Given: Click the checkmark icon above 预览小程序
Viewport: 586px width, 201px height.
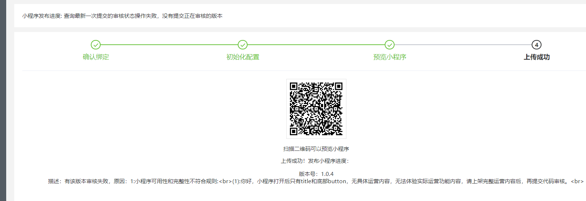Looking at the screenshot, I should click(x=389, y=45).
